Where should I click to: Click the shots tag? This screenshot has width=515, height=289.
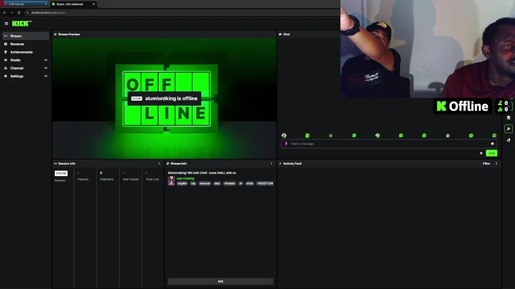[x=250, y=183]
